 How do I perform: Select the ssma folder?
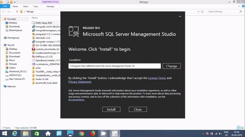click(38, 68)
